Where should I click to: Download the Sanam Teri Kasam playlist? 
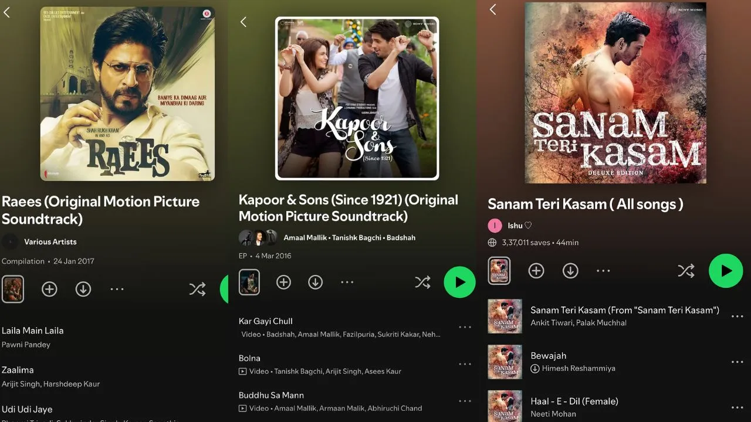point(570,271)
